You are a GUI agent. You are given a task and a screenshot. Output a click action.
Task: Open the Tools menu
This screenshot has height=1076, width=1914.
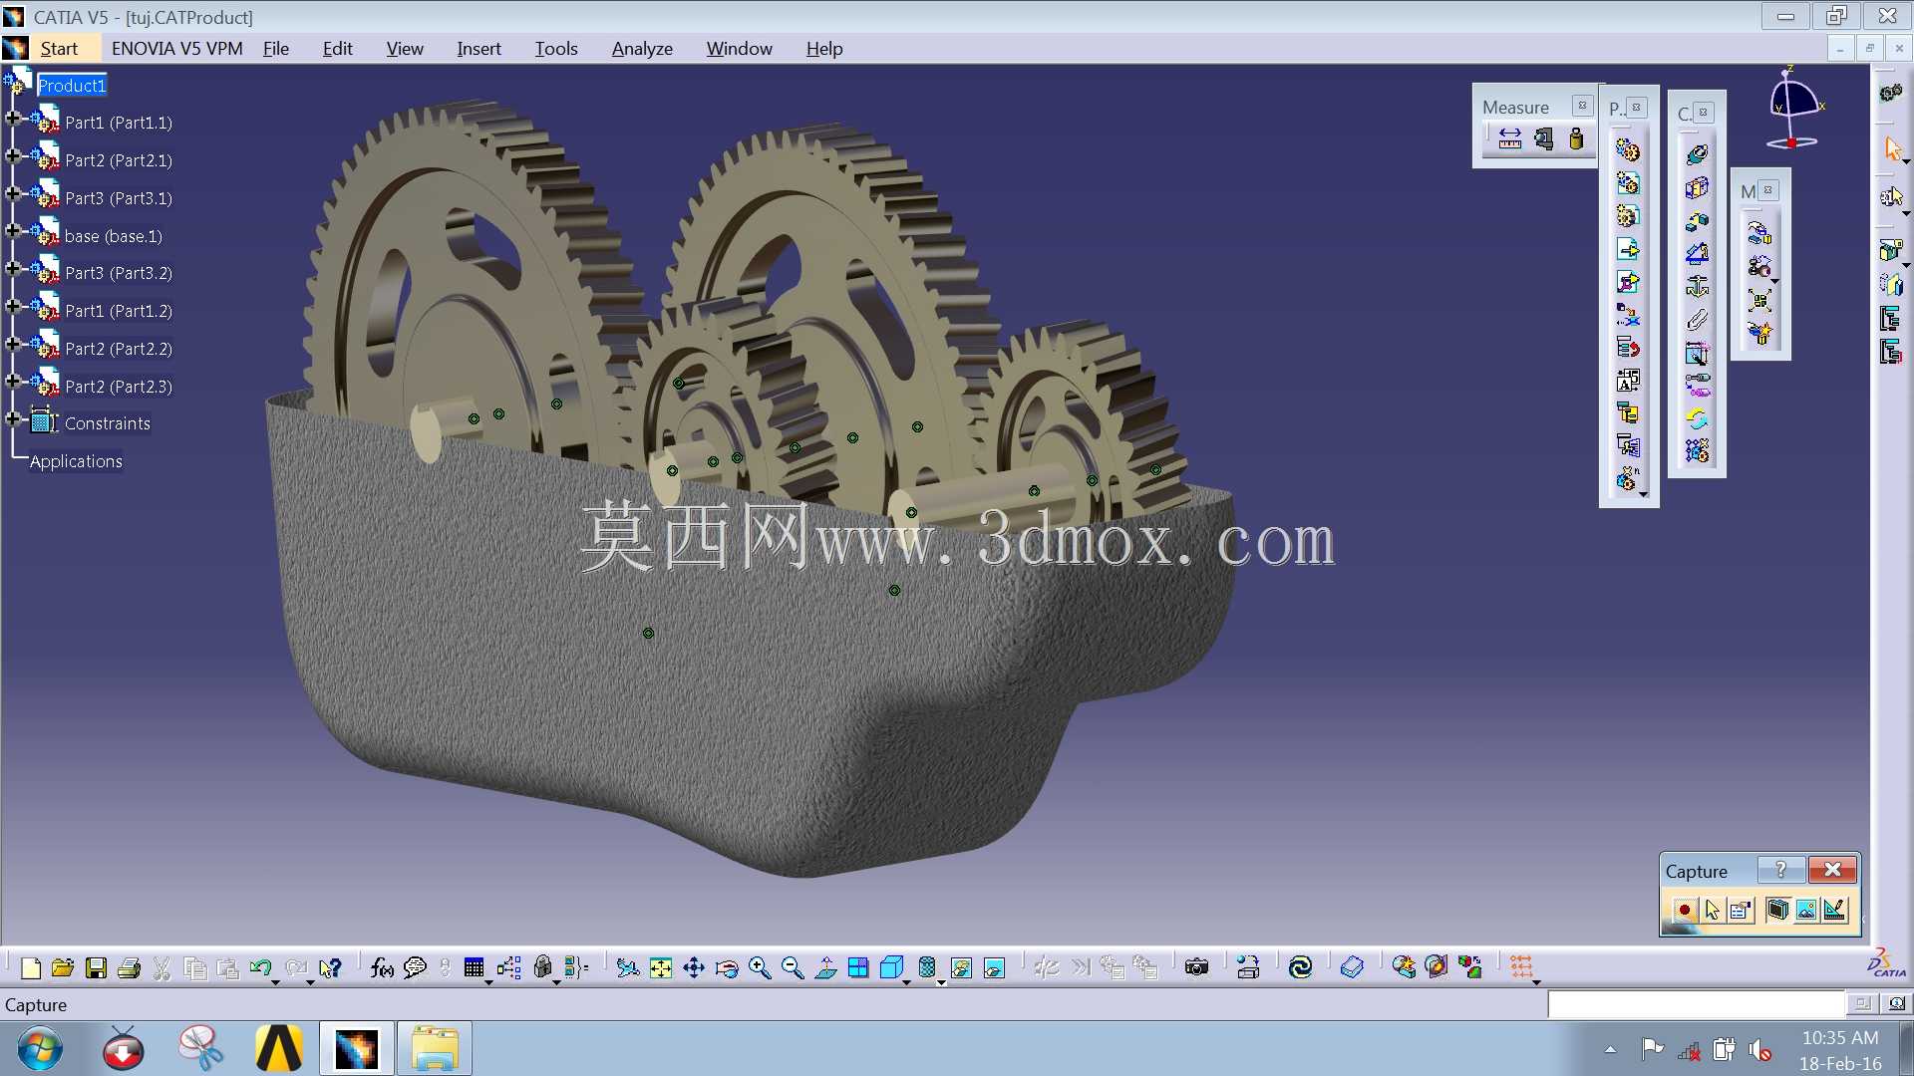(556, 49)
